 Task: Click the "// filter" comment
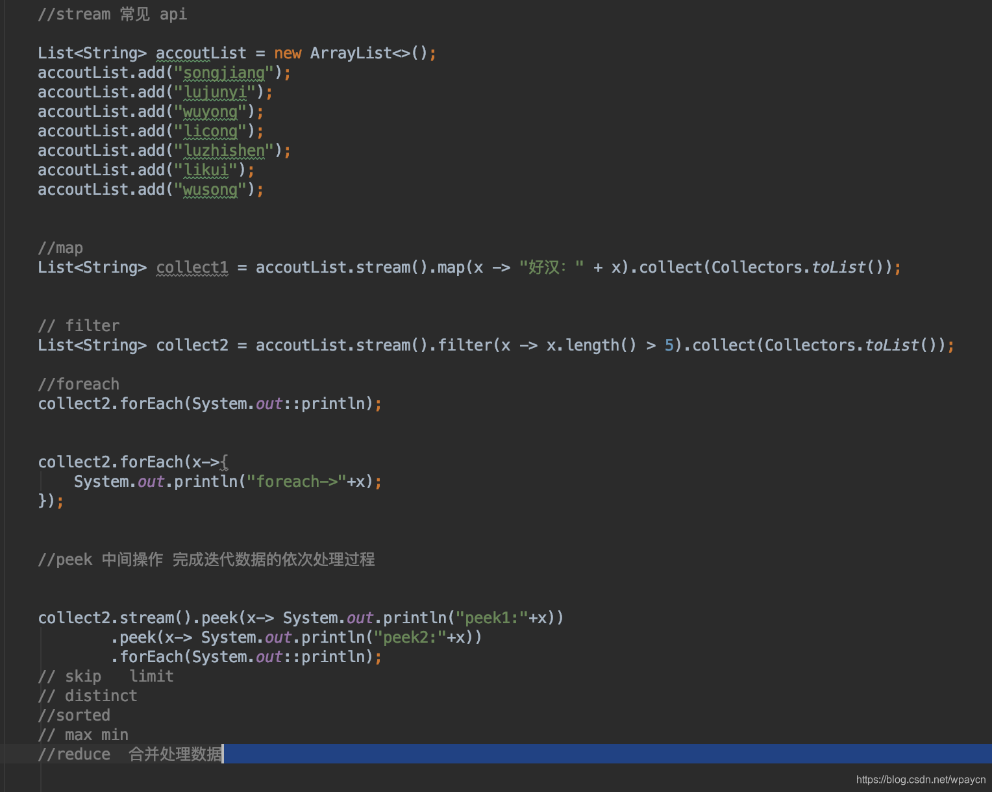click(79, 326)
